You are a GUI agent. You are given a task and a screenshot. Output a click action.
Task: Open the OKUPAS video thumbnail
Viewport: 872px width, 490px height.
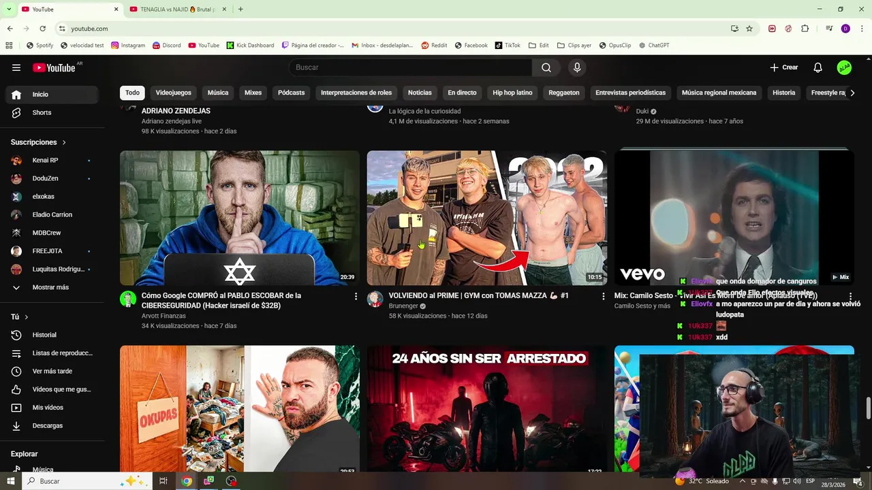point(240,408)
